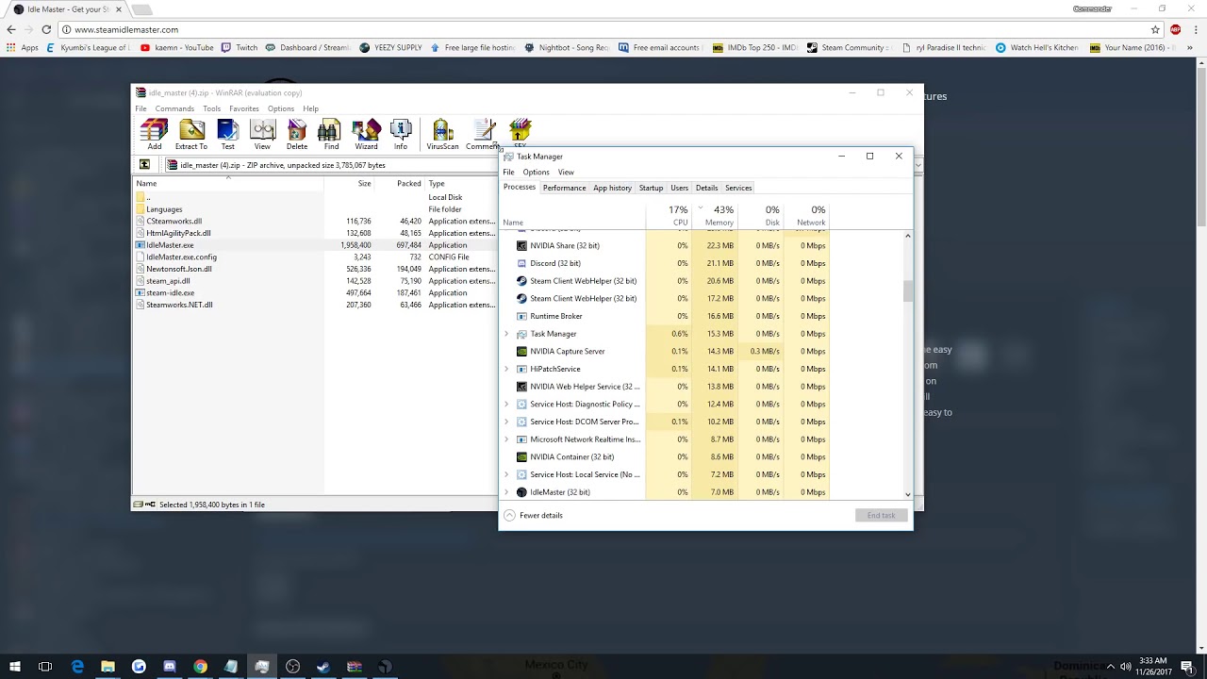Screen dimensions: 1207x679
Task: Expand the HiPatchService process group
Action: click(506, 369)
